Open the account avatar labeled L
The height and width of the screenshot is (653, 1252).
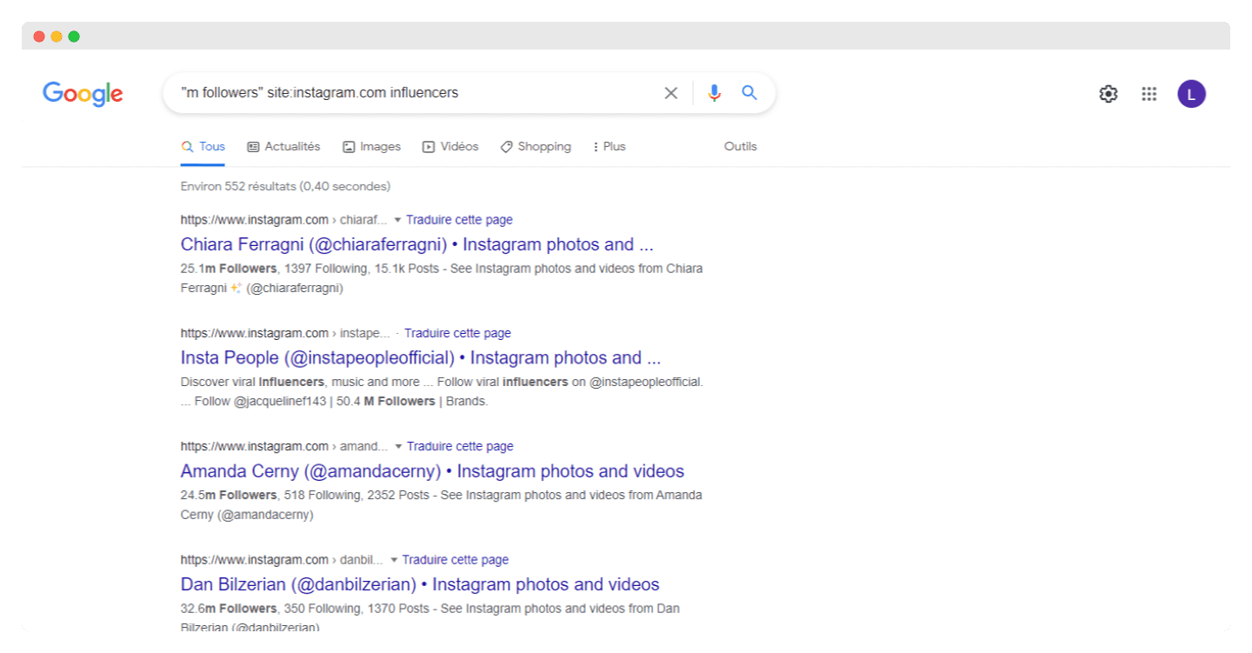tap(1192, 94)
